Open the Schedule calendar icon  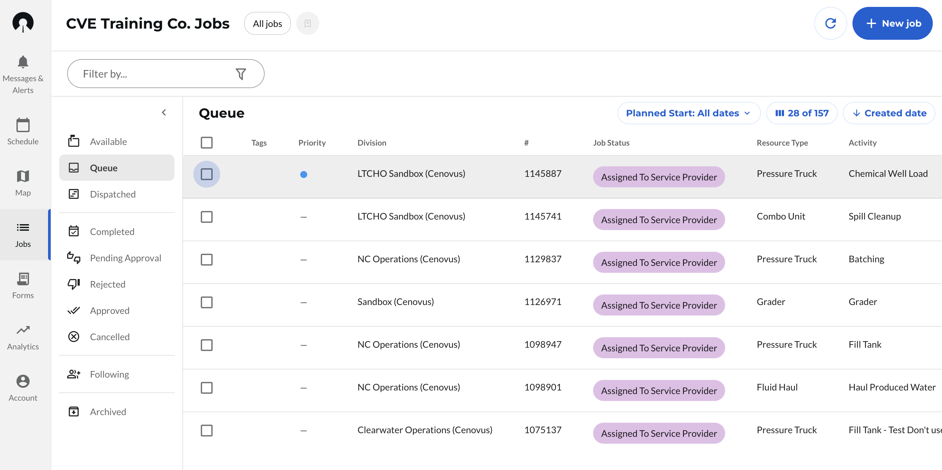[23, 125]
